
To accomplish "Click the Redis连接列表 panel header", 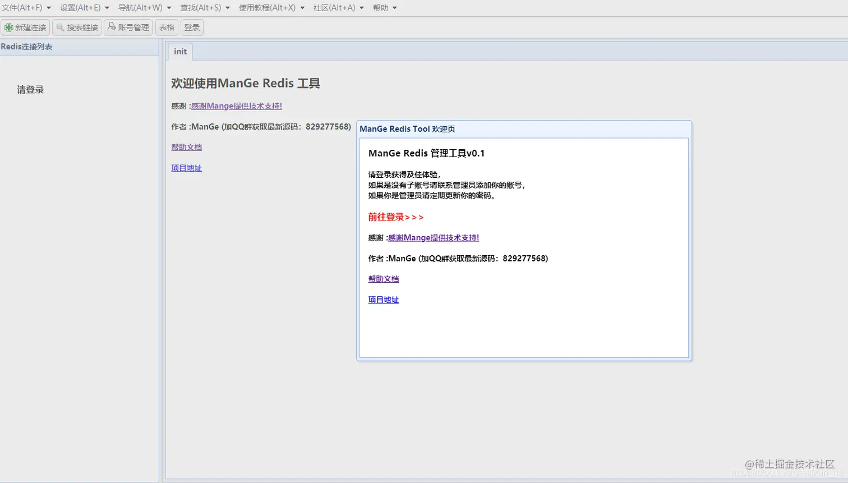I will [x=79, y=47].
